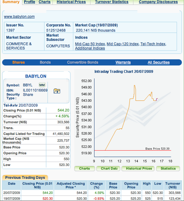
Task: Click 123,434 turnover cell
Action: (x=175, y=199)
